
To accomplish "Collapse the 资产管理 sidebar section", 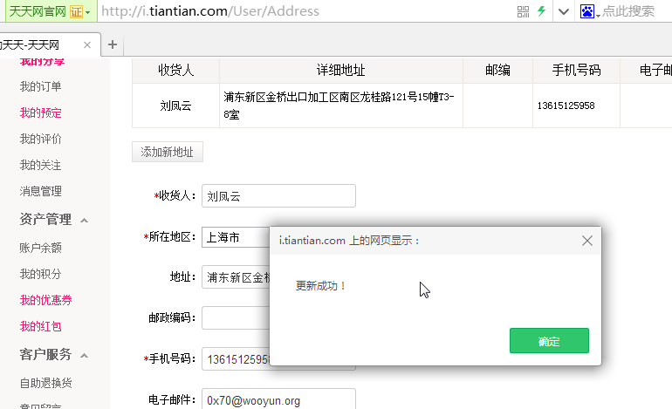I will click(85, 221).
